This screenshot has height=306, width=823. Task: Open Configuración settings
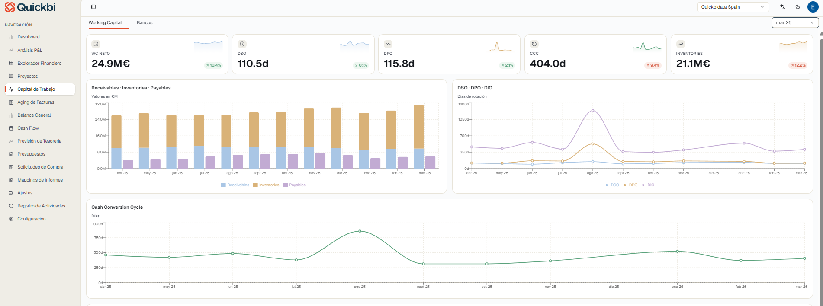[32, 219]
